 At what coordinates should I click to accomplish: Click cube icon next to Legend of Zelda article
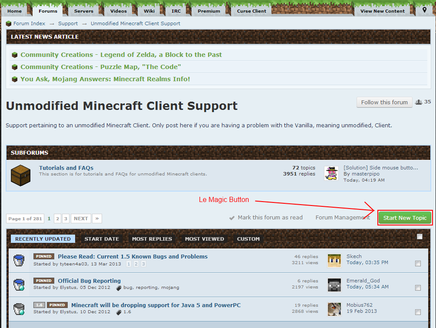(15, 55)
